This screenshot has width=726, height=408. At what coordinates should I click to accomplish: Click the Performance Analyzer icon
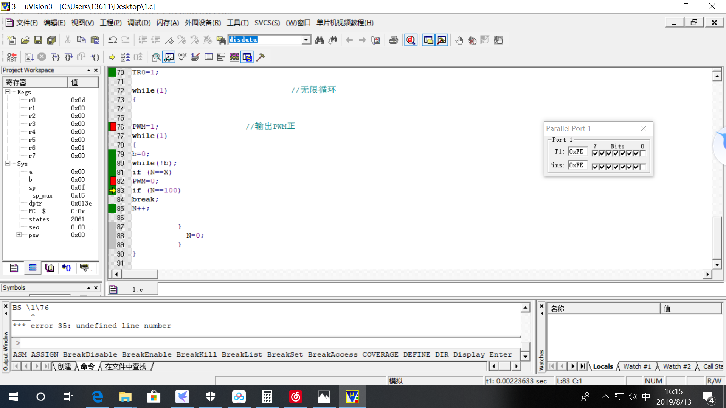221,57
